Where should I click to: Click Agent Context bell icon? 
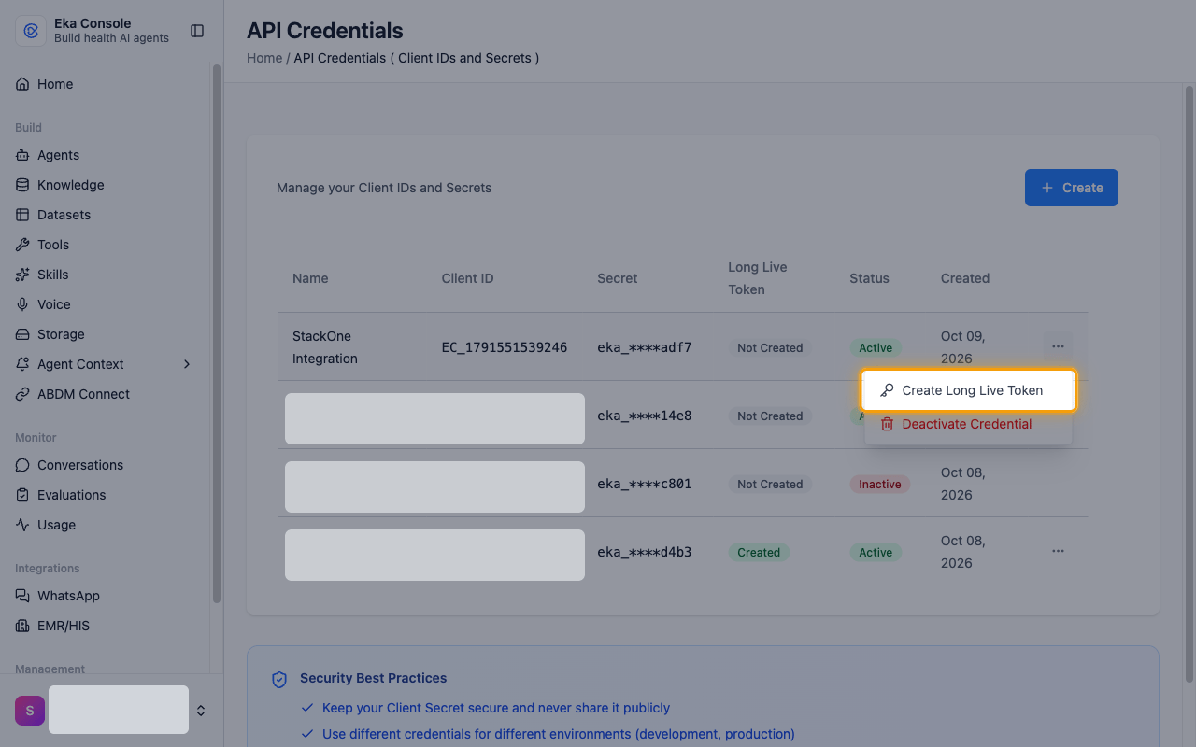pos(22,364)
